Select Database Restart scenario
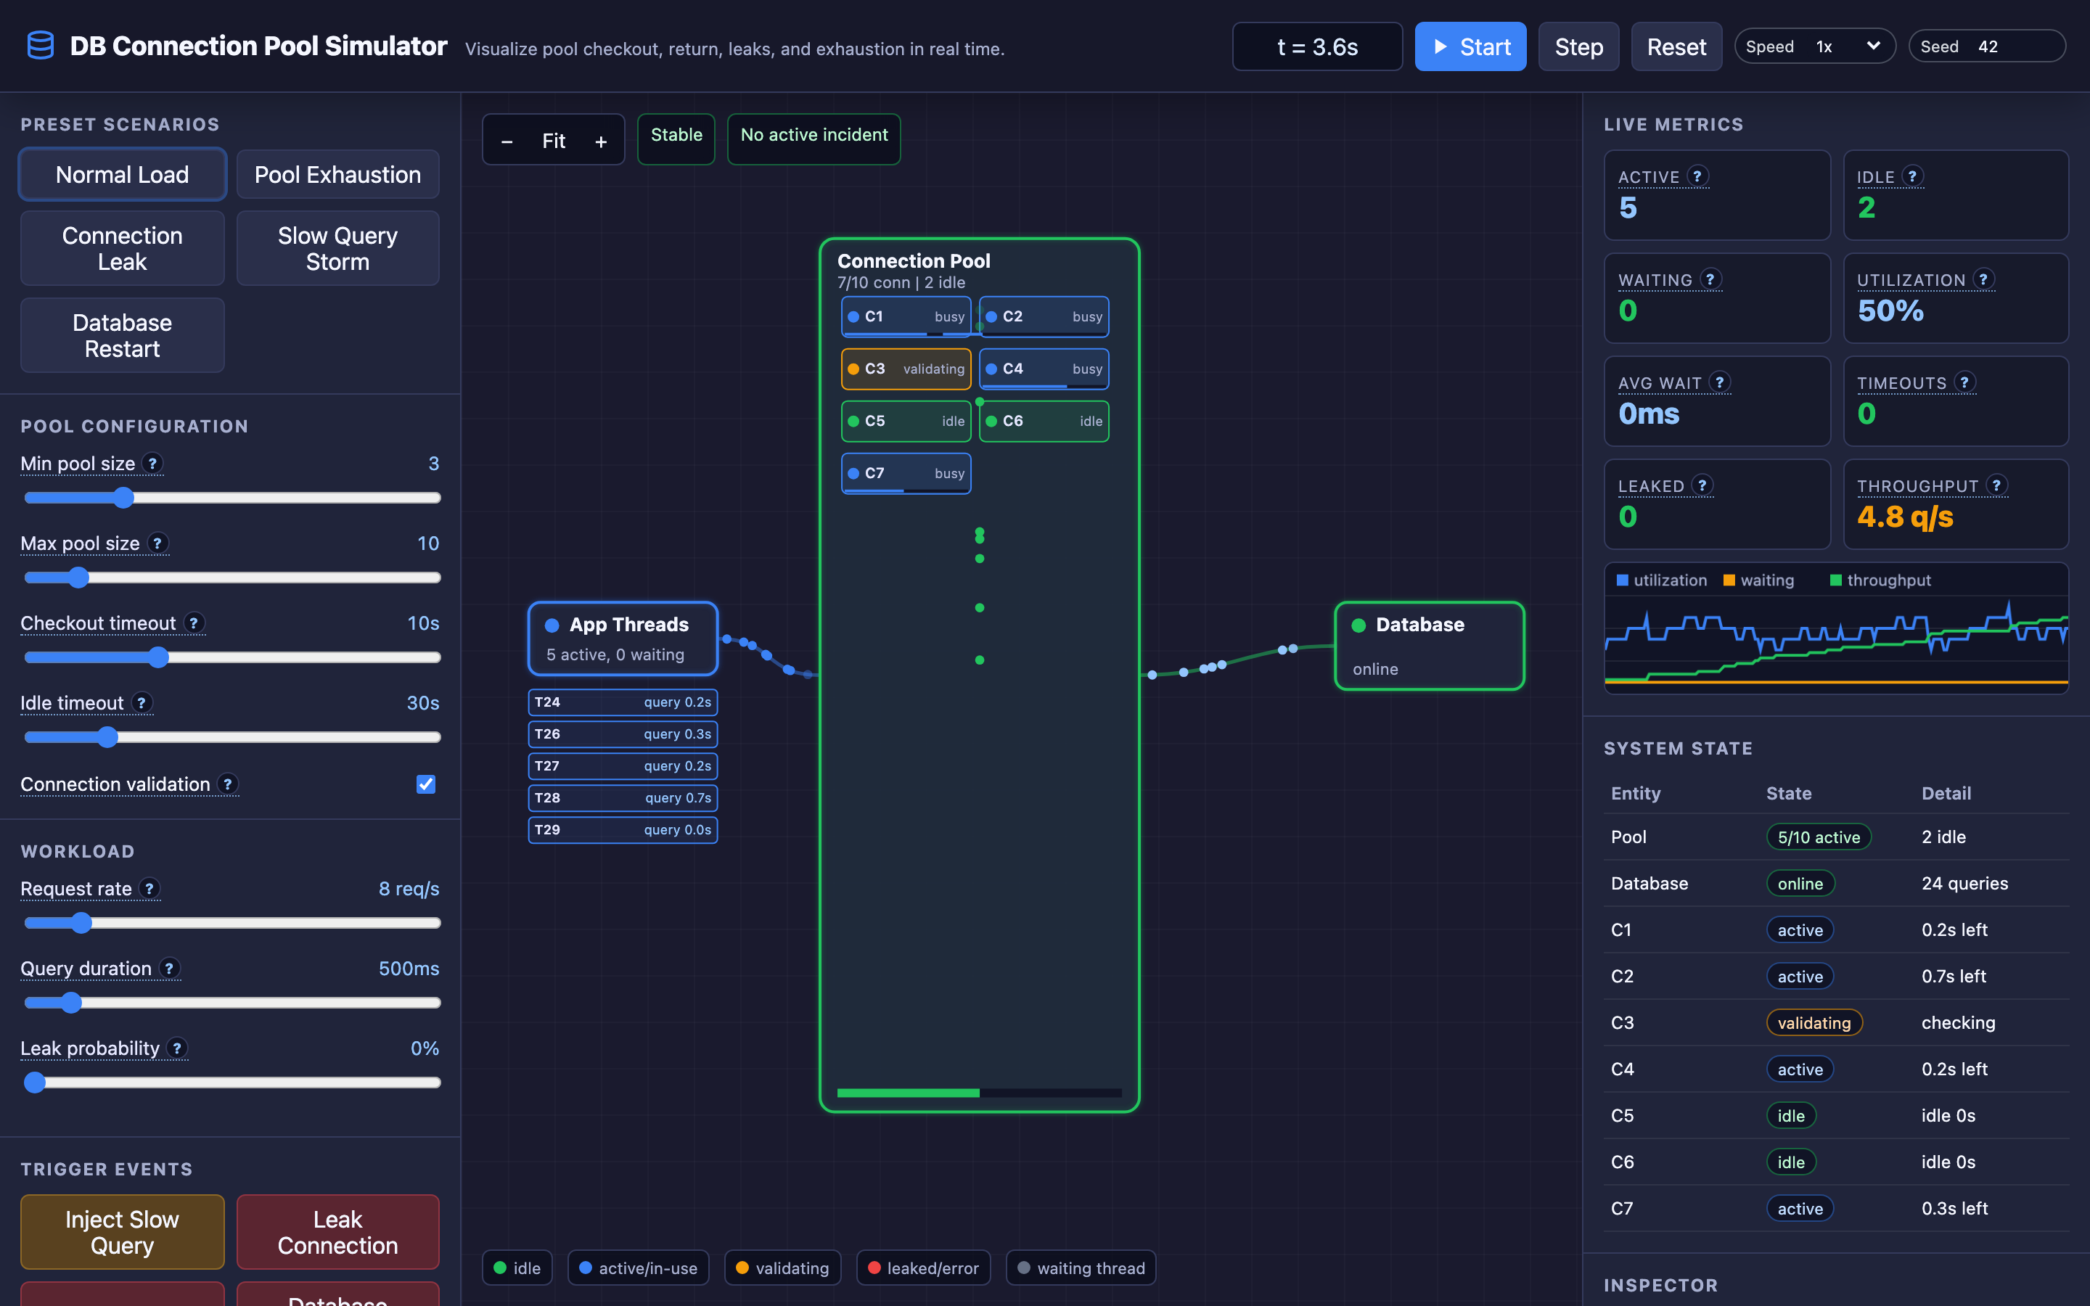The width and height of the screenshot is (2090, 1306). (123, 336)
